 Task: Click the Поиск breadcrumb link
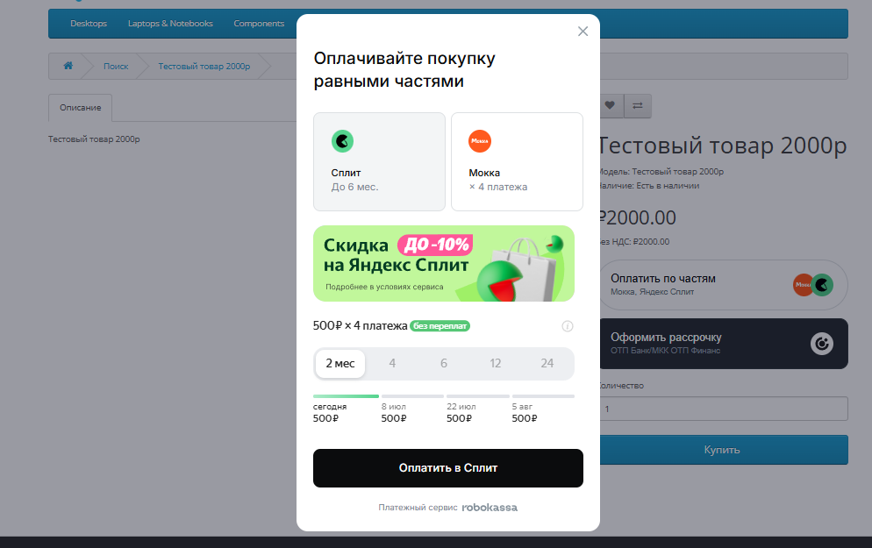[x=116, y=66]
